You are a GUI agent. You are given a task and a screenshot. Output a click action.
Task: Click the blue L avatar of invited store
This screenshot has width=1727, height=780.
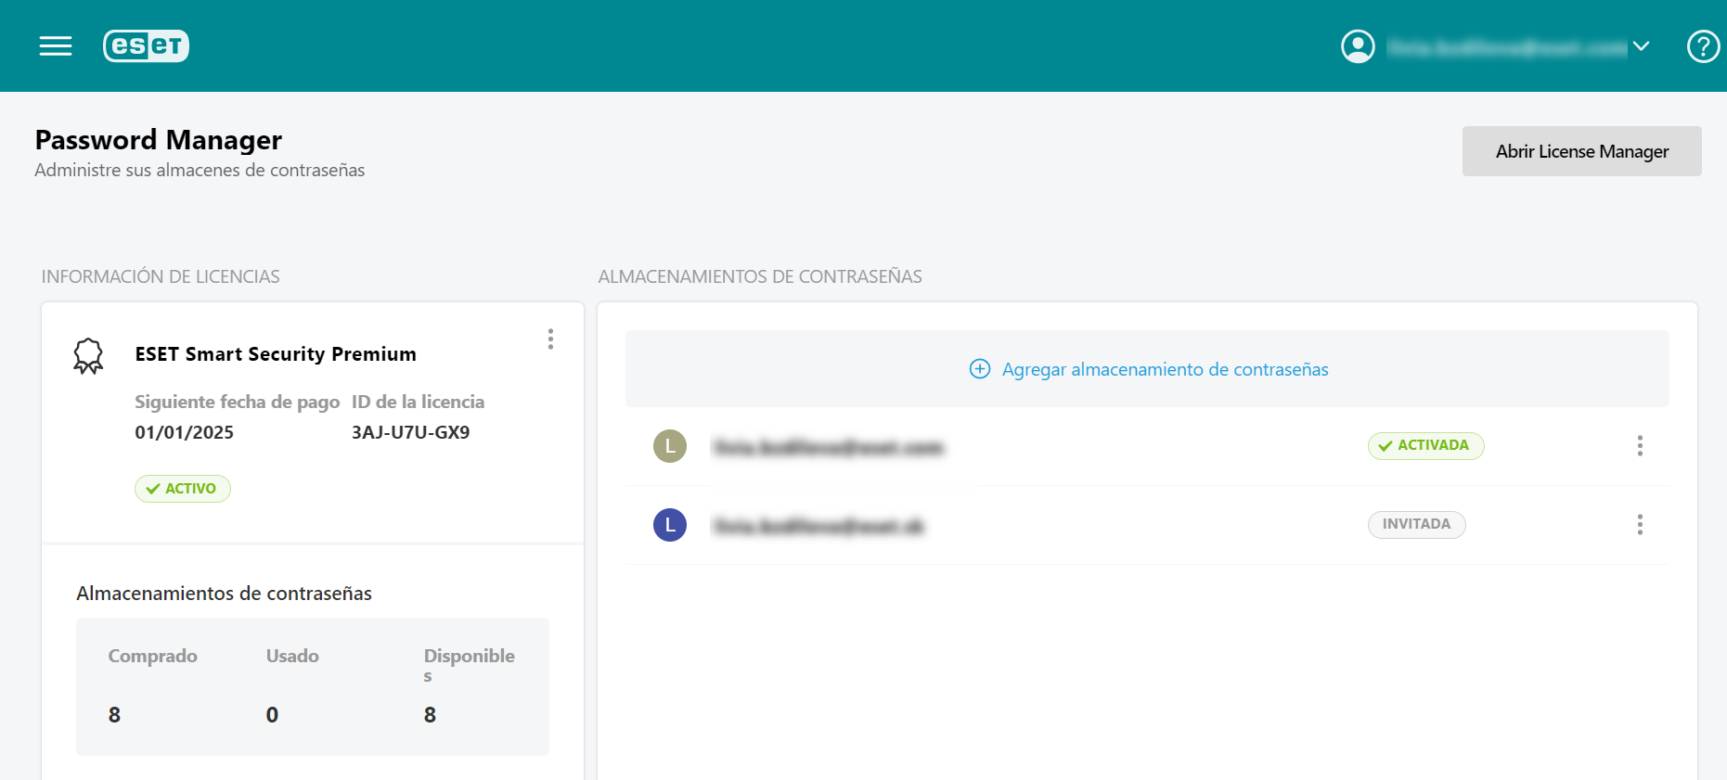tap(670, 525)
